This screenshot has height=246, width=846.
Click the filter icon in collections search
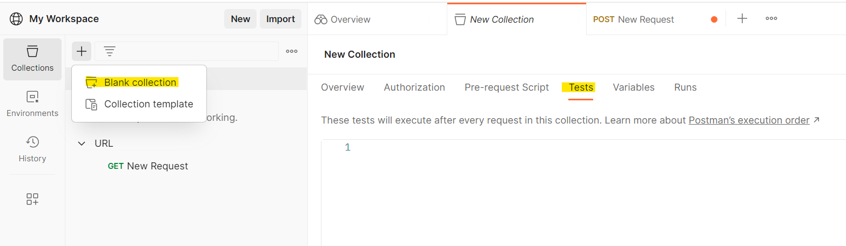tap(110, 51)
